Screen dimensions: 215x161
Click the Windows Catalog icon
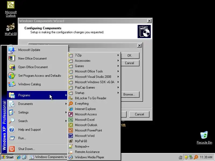[x=12, y=84]
